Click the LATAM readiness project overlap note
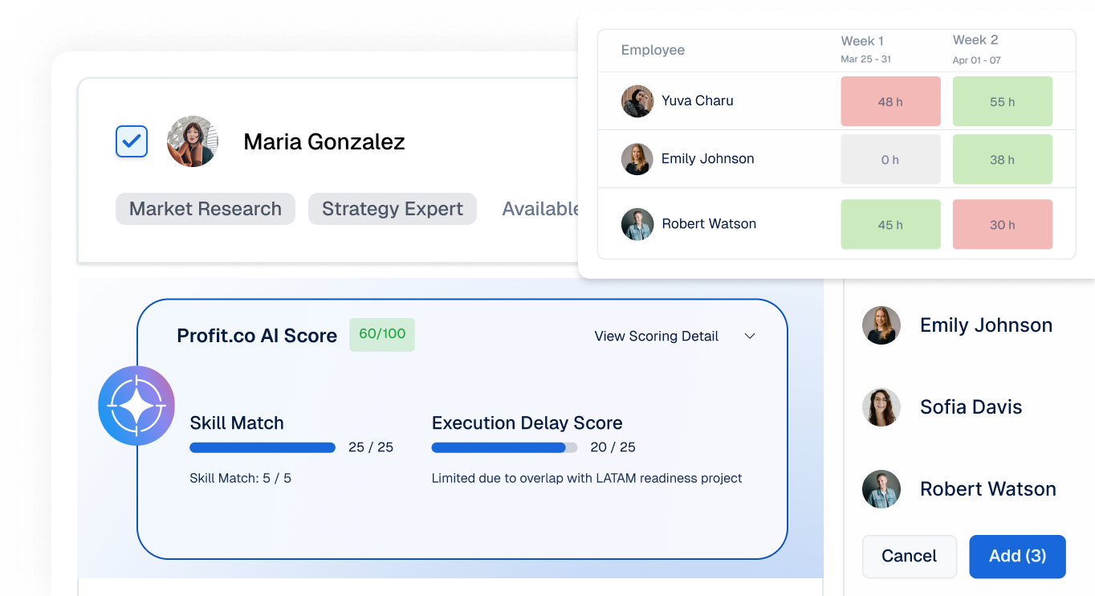Image resolution: width=1095 pixels, height=596 pixels. [587, 478]
